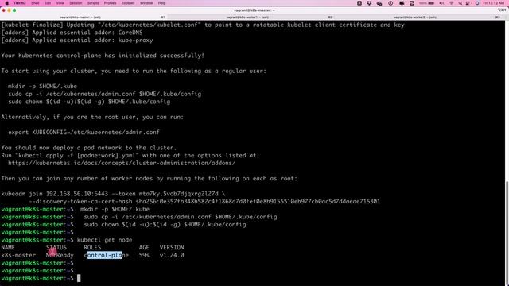Click the terminal vertical scrollbar thumb
This screenshot has width=509, height=286.
click(x=507, y=233)
